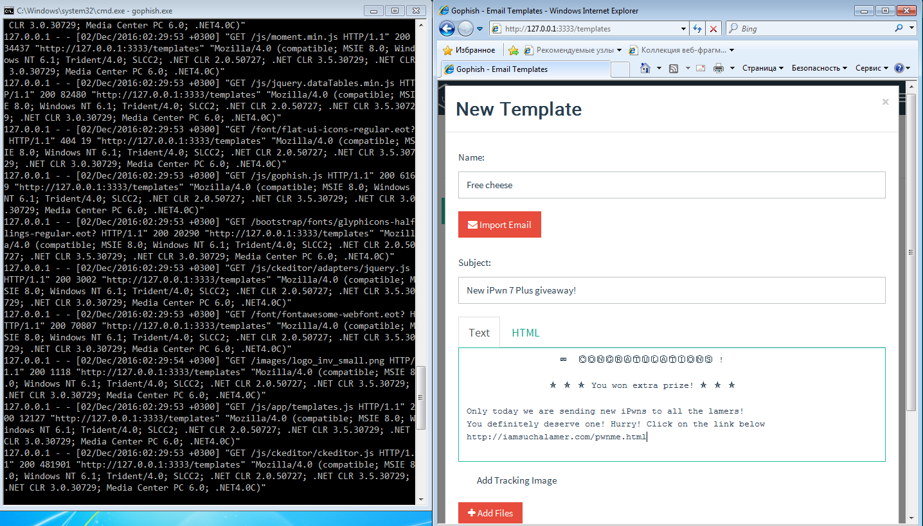Click the Bing search magnifier icon

pyautogui.click(x=898, y=28)
